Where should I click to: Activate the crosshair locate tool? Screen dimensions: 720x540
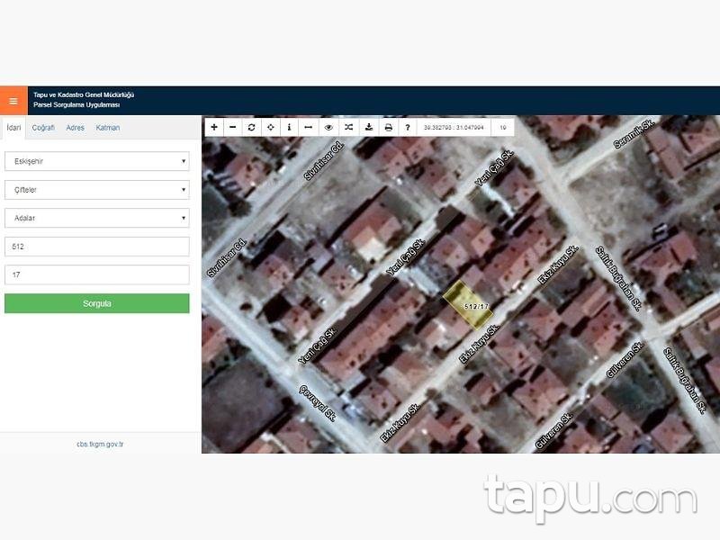pyautogui.click(x=271, y=128)
